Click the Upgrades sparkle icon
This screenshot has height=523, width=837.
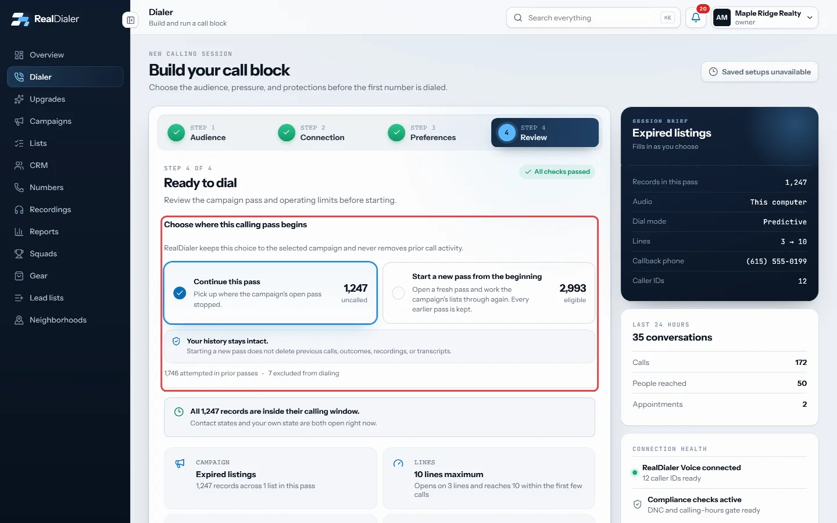[19, 99]
